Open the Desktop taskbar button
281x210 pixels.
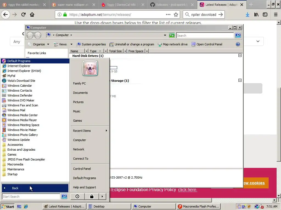[x=109, y=206]
